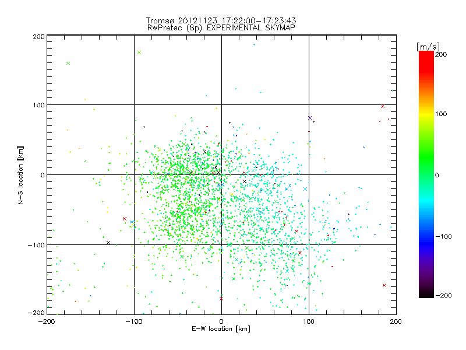Click the N-S axis tick label '200'
This screenshot has width=466, height=350.
point(38,37)
